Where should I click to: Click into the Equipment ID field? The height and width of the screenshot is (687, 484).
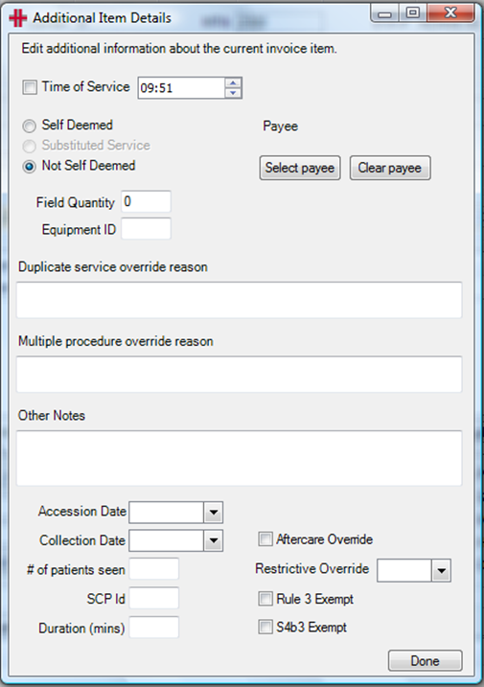[146, 229]
